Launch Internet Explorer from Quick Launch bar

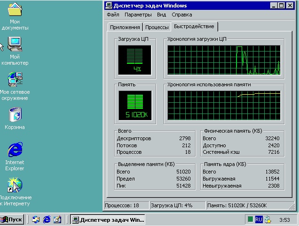(47, 219)
